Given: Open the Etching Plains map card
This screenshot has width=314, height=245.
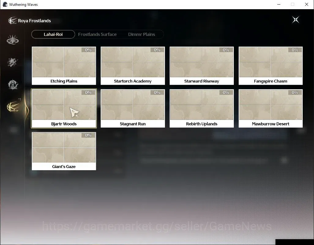Looking at the screenshot, I should 64,66.
